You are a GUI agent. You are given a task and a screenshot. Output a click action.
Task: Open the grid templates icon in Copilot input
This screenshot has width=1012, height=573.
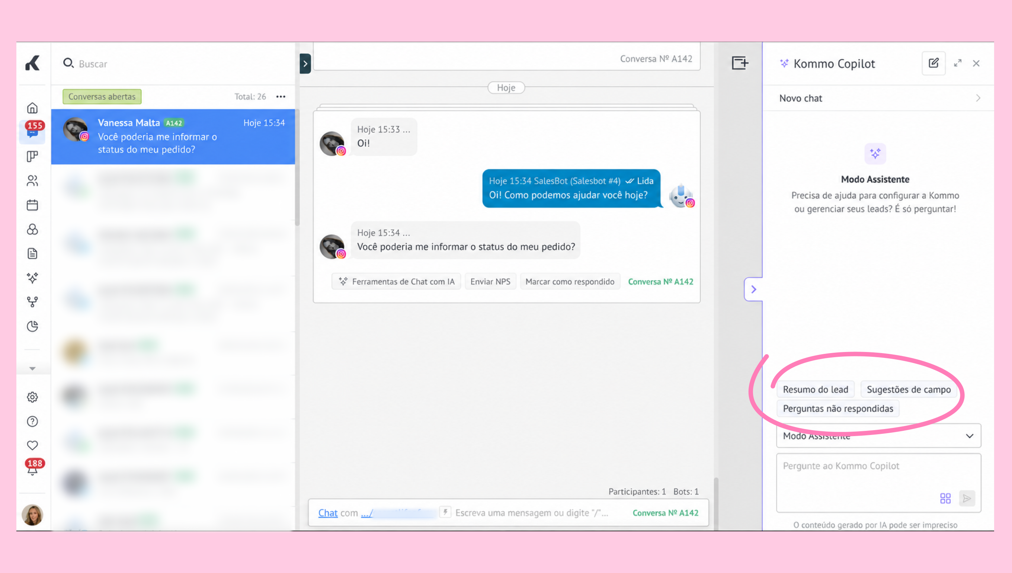(945, 498)
